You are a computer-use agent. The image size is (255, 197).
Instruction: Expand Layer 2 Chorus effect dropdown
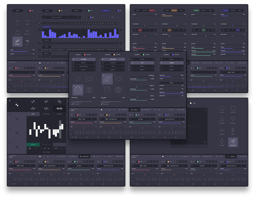pos(113,62)
